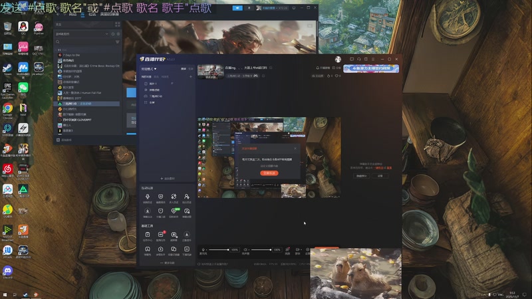Screen dimensions: 532x299
Task: Expand the speaker device arrow in bottom bar
Action: point(249,250)
